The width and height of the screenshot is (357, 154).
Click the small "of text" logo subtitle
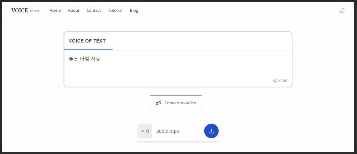34,11
